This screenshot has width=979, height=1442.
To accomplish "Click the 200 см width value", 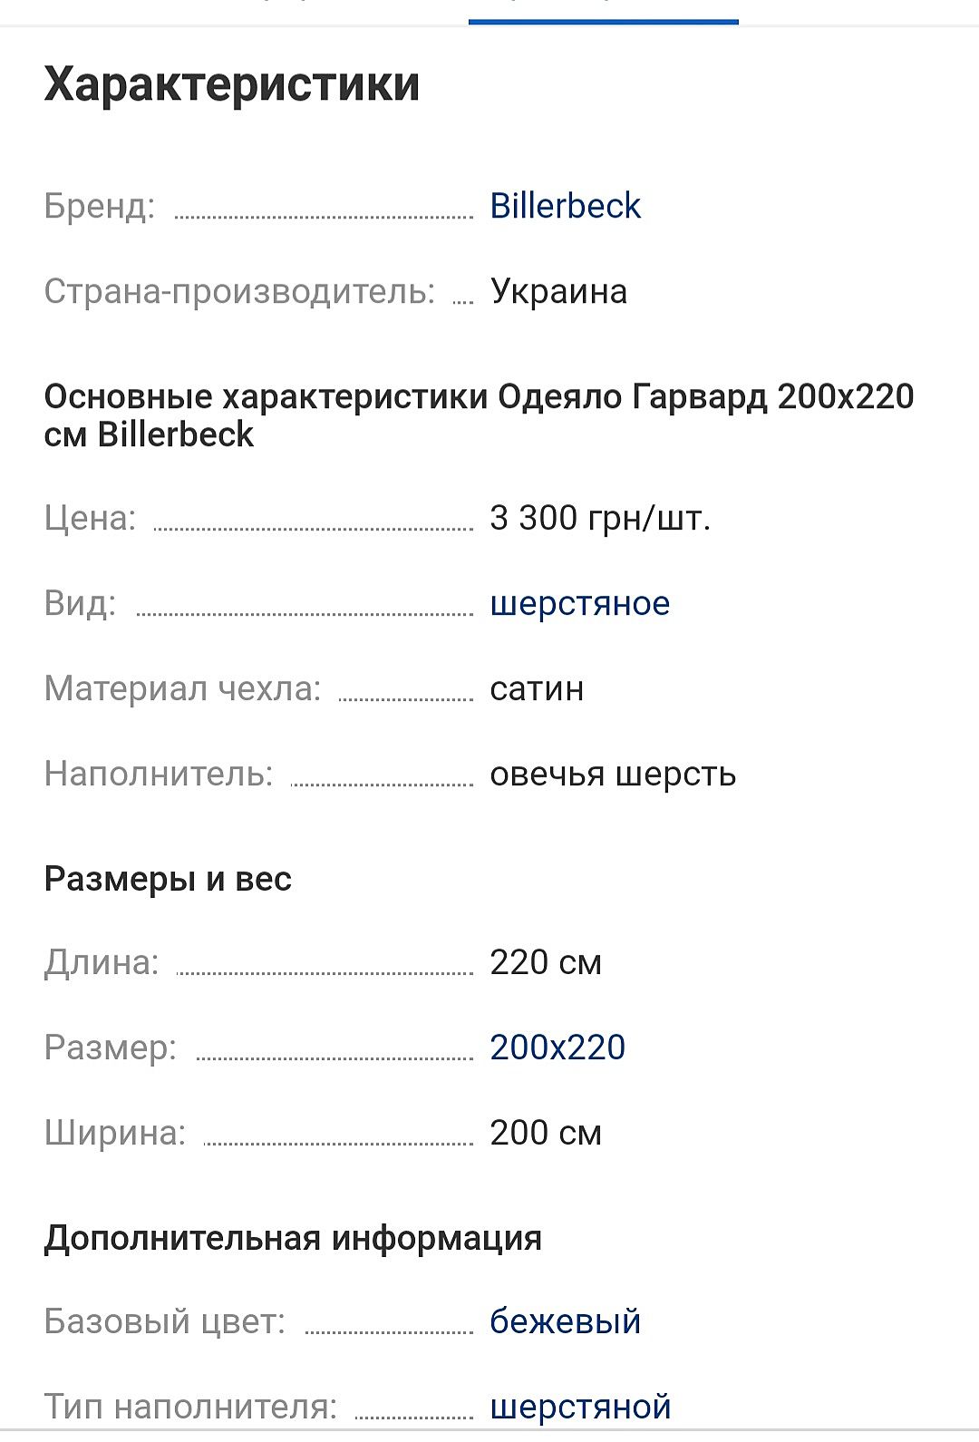I will (545, 1133).
